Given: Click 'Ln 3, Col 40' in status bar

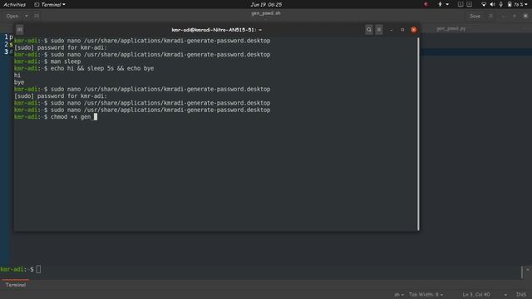Looking at the screenshot, I should click(x=476, y=295).
